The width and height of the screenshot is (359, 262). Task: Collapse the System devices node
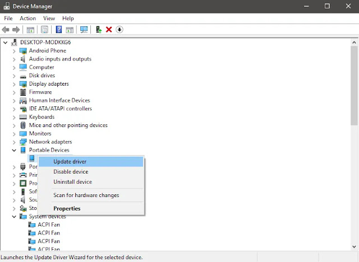click(x=14, y=217)
